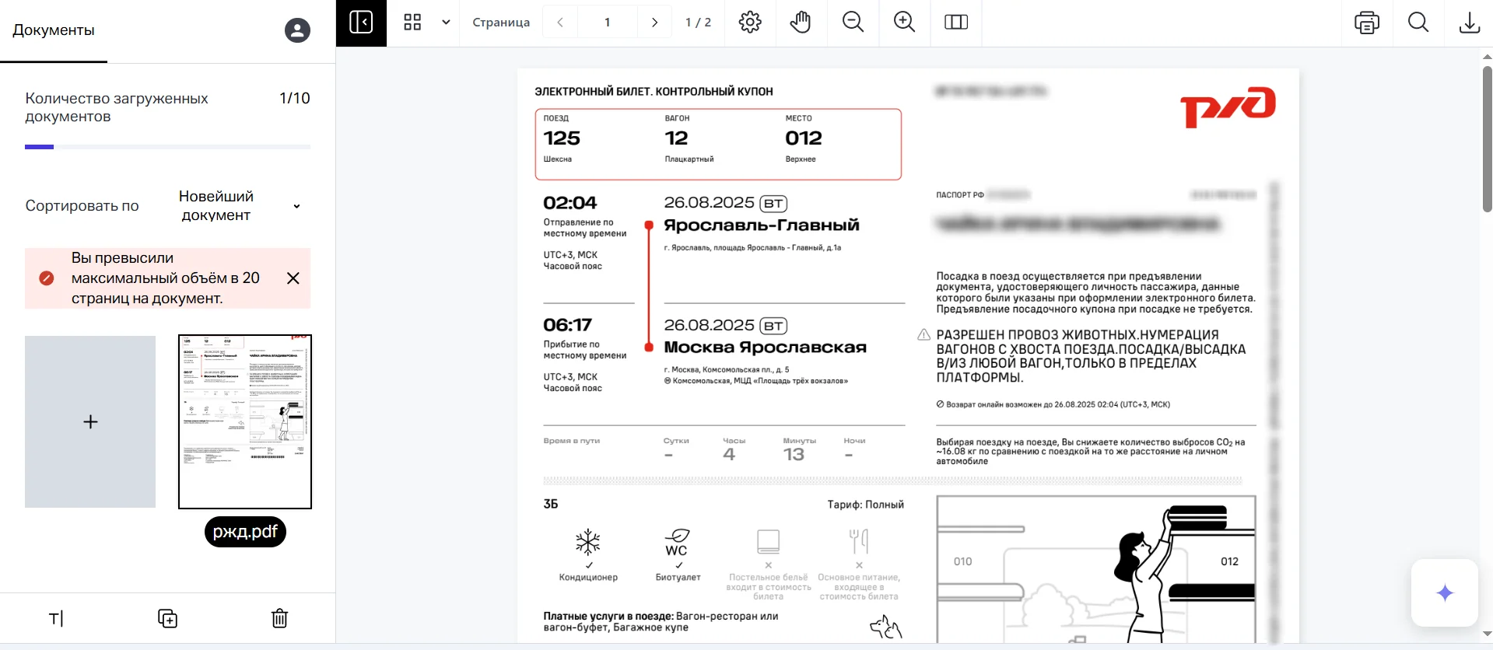Open the thumbnail grid view

(x=412, y=23)
